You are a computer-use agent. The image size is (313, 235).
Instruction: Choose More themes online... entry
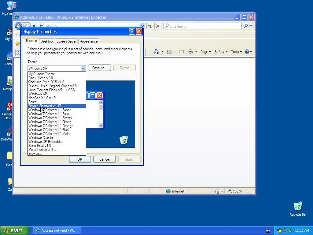57,150
